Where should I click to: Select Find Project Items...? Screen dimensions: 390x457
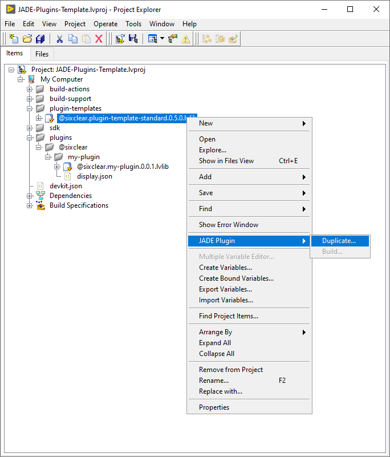[x=249, y=316]
